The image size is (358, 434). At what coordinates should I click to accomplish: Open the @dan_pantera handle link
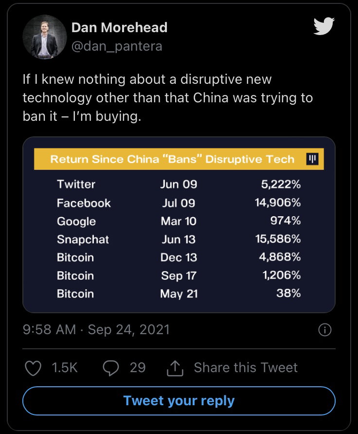click(117, 46)
